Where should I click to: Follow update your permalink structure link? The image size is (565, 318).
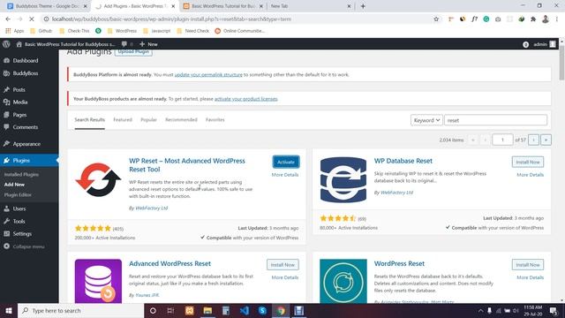tap(208, 74)
